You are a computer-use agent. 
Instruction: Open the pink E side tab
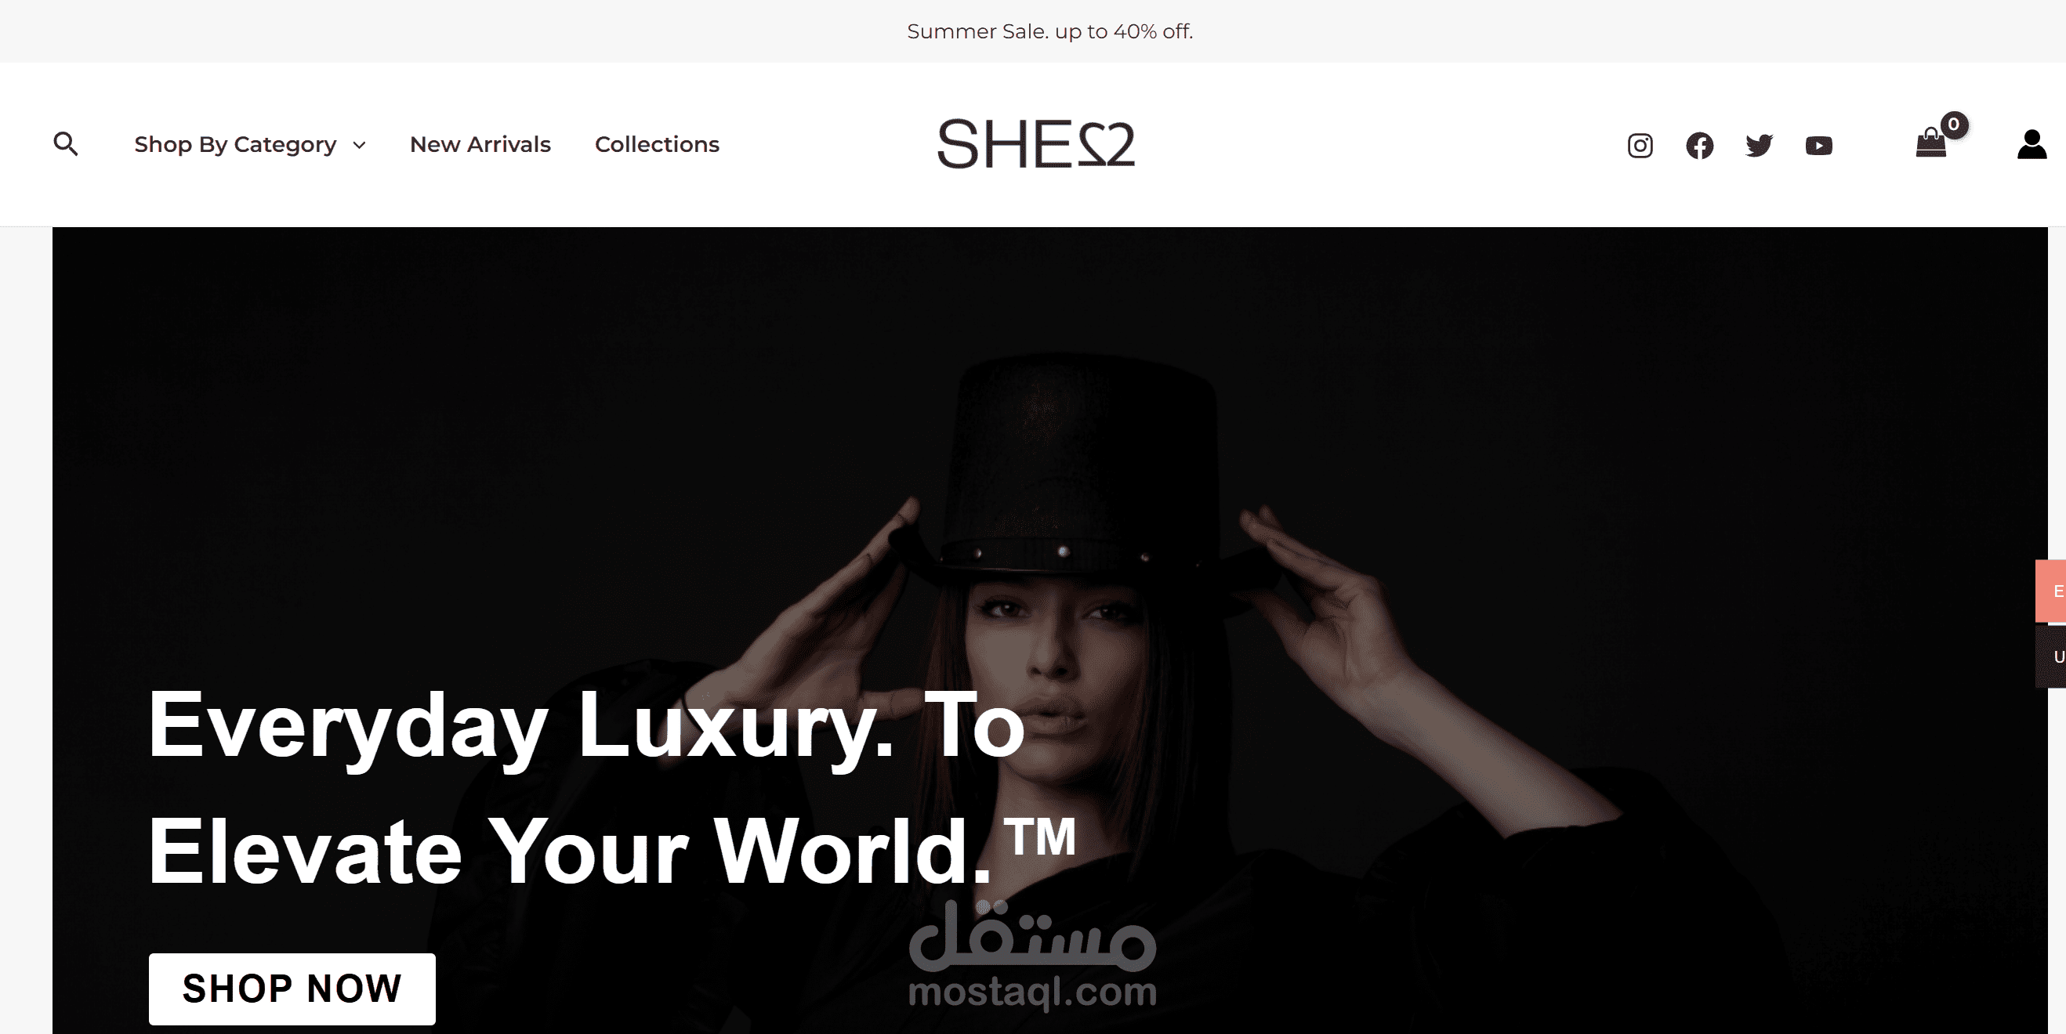coord(2051,591)
